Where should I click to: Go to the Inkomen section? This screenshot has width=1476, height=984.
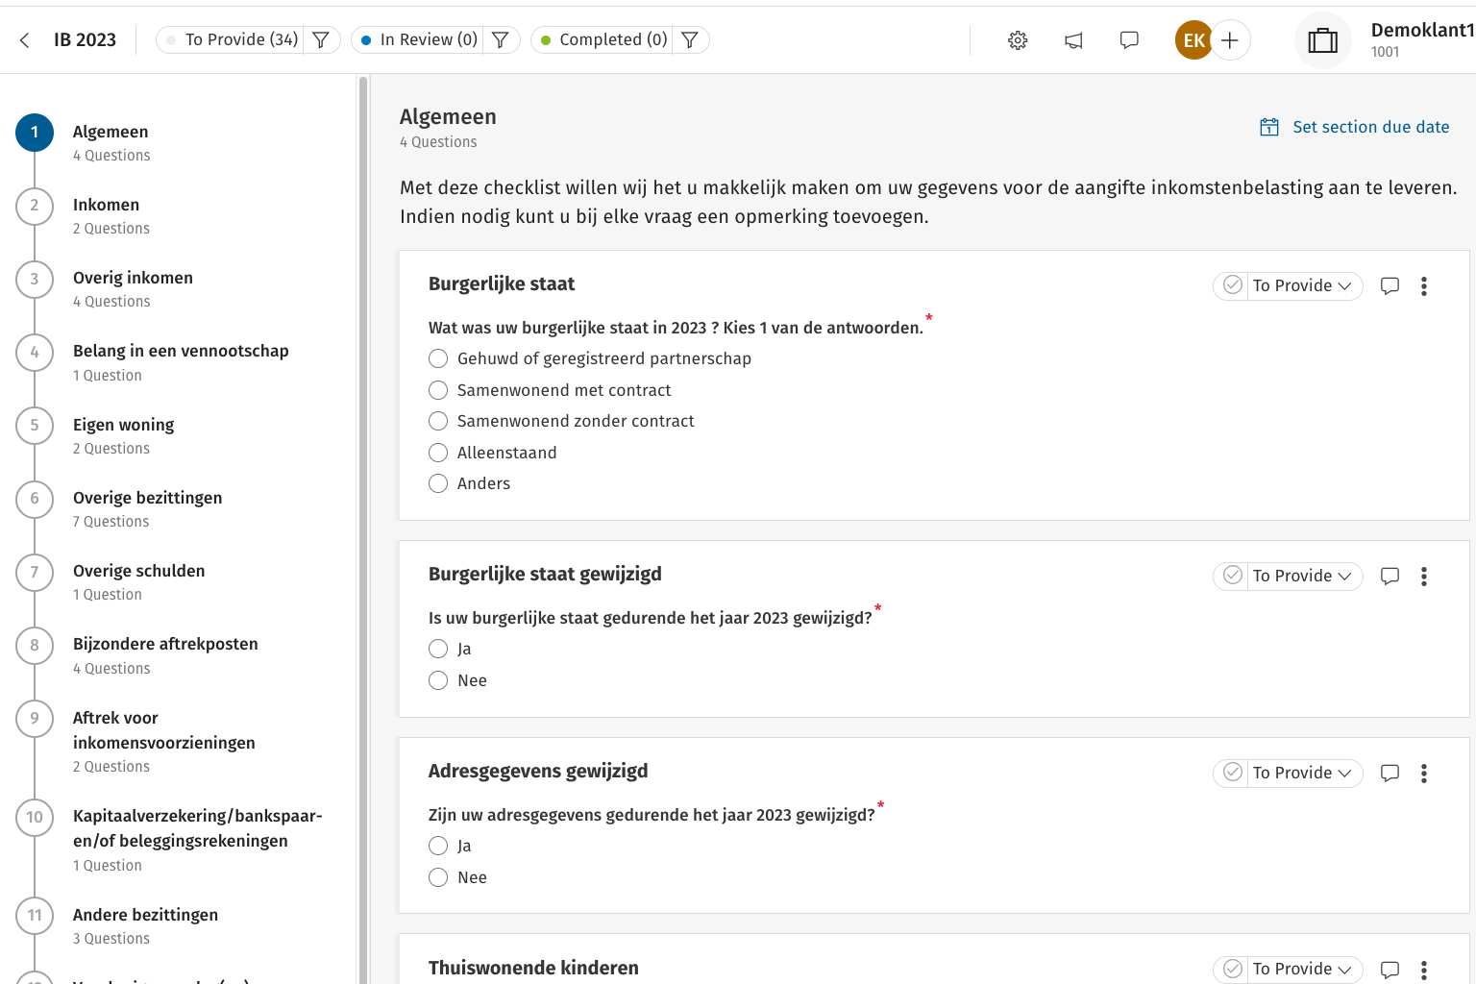pos(106,206)
